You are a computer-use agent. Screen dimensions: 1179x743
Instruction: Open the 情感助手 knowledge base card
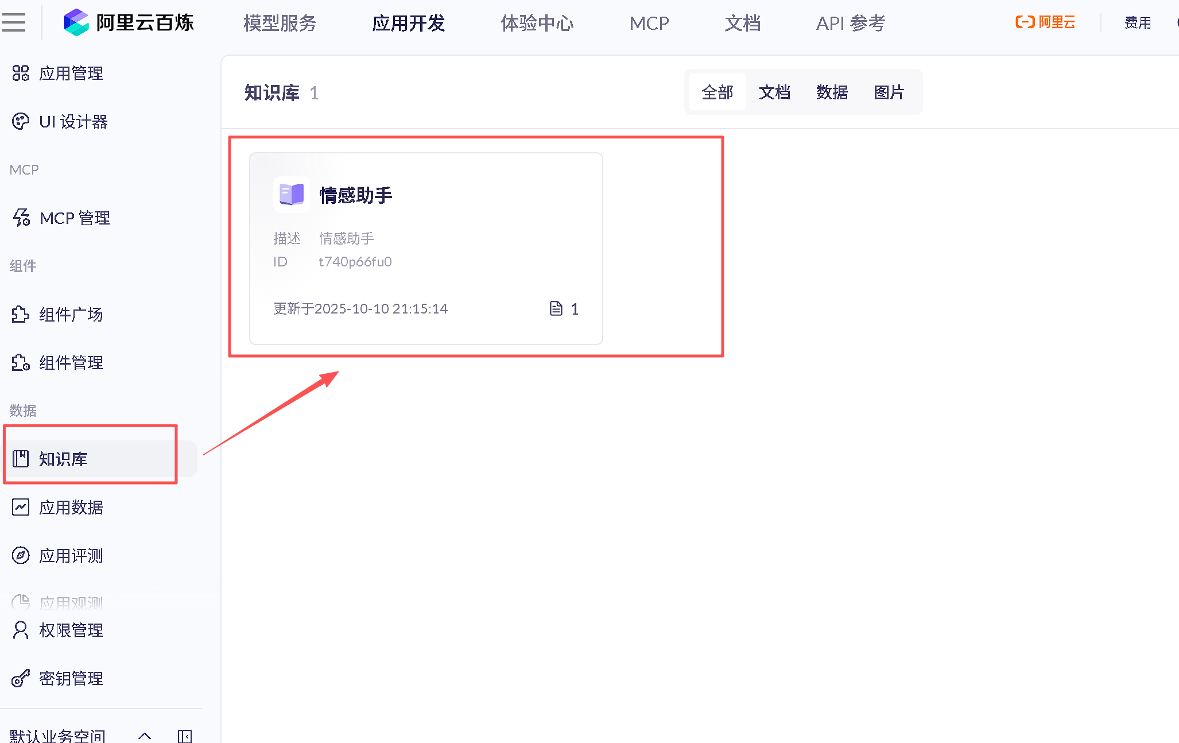[x=426, y=249]
